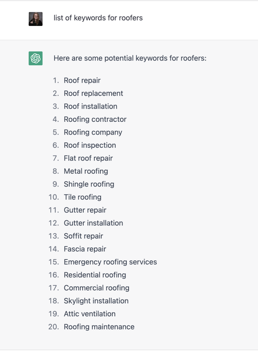Click the 'Skylight installation' entry
The width and height of the screenshot is (258, 352).
coord(96,301)
